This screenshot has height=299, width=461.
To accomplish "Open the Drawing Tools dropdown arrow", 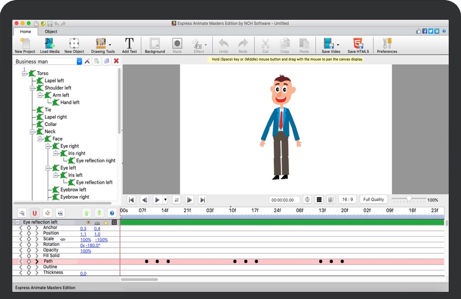I will tap(110, 45).
